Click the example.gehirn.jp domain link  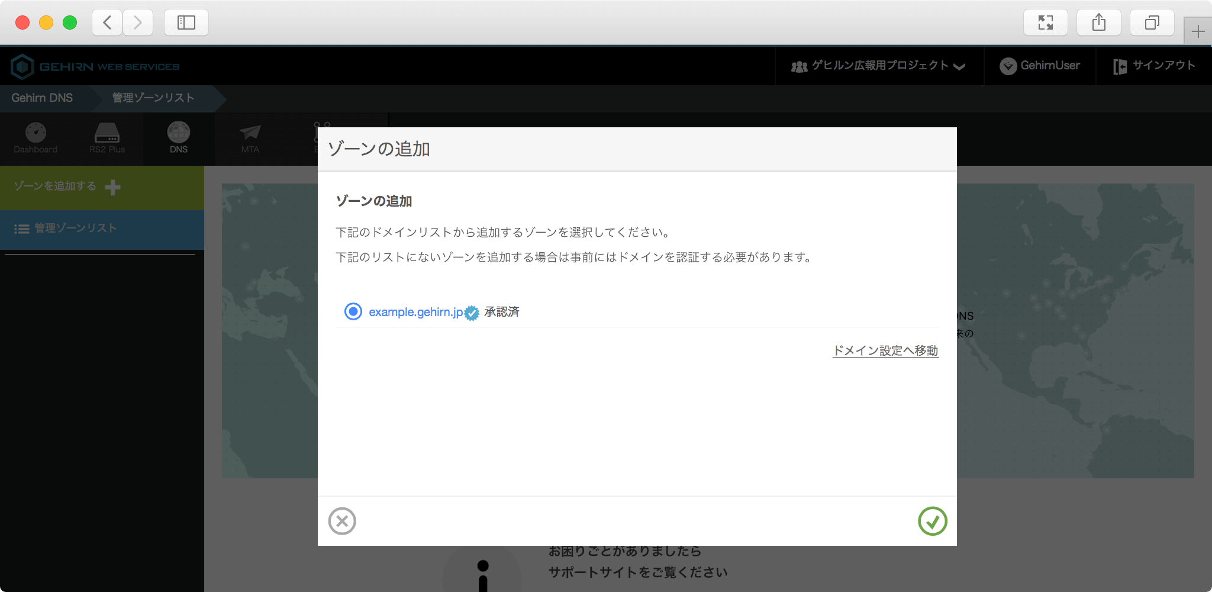(415, 312)
